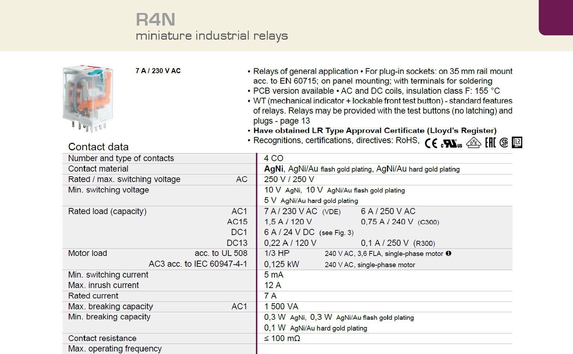573x354 pixels.
Task: Click the 'Max. inrush current' row label
Action: coord(103,285)
